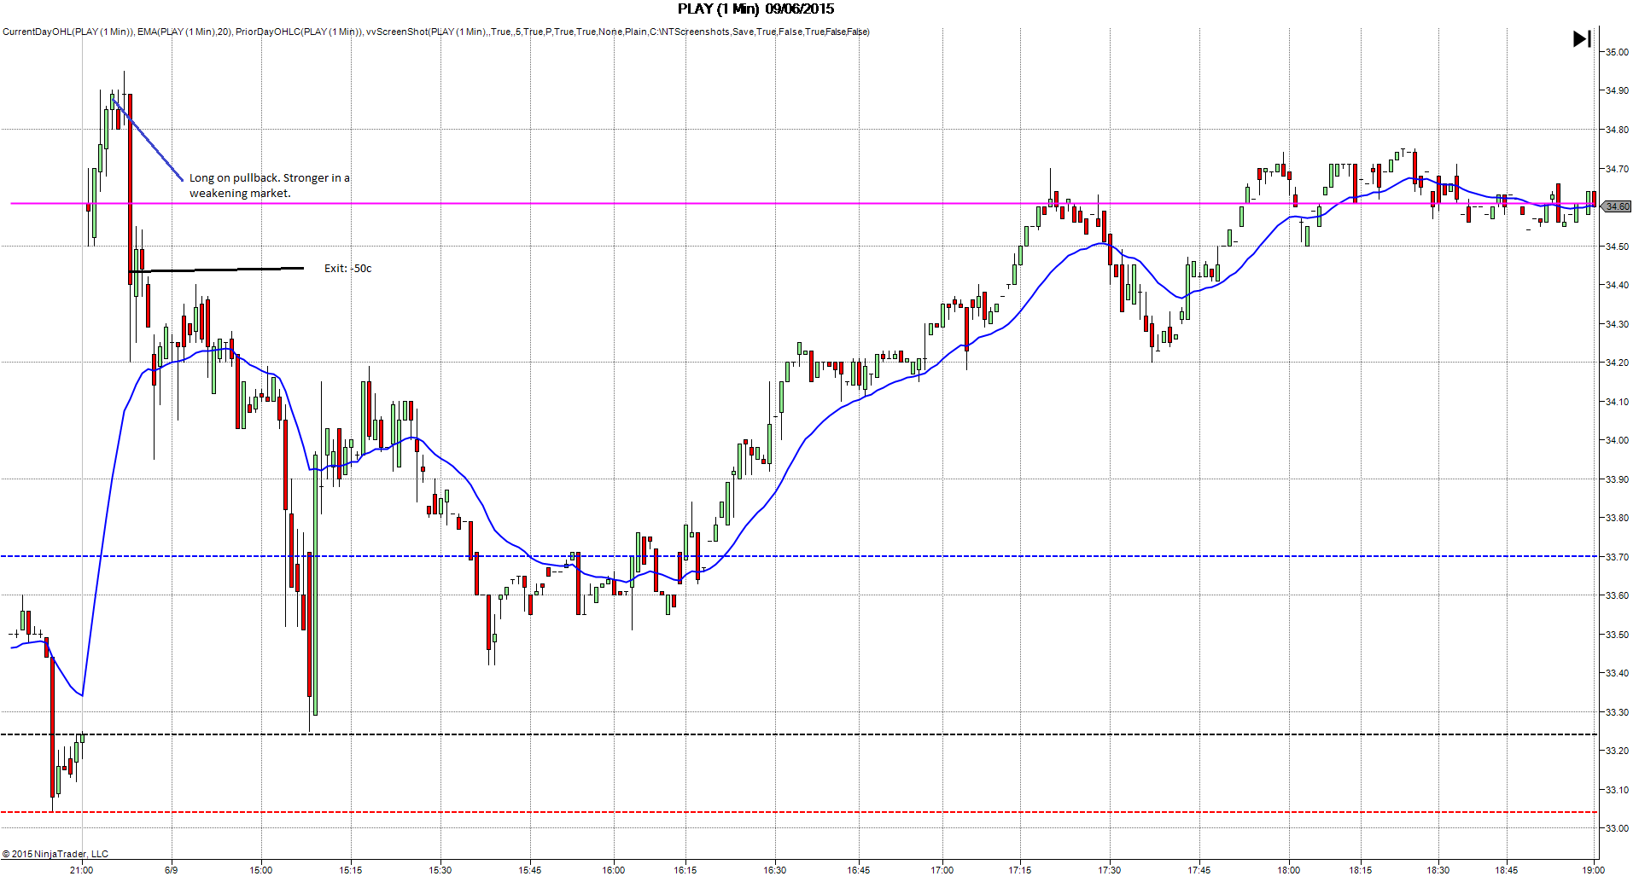
Task: Click the 16:30 time axis label
Action: click(775, 870)
